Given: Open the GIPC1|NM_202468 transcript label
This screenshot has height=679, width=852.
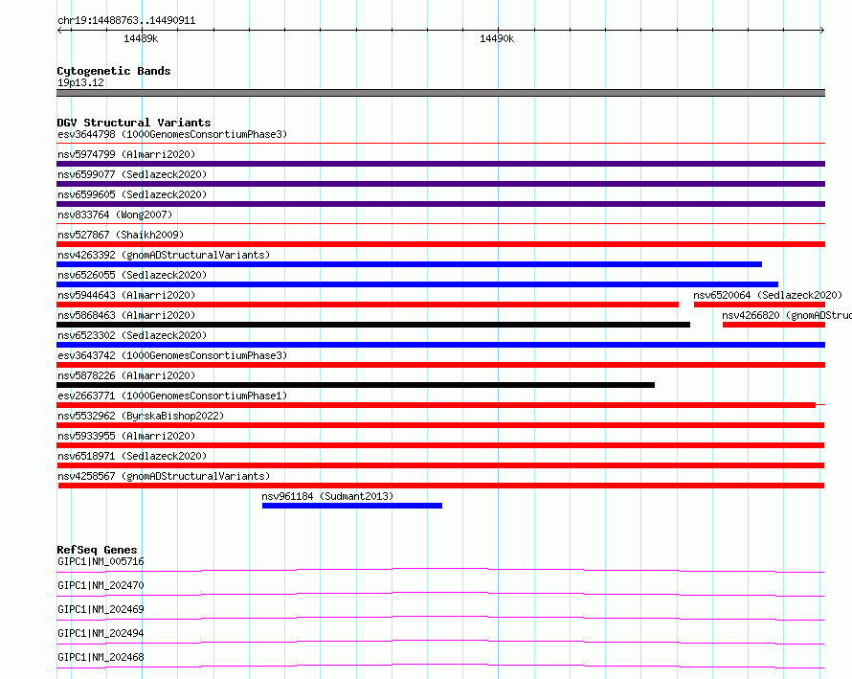Looking at the screenshot, I should click(x=101, y=657).
